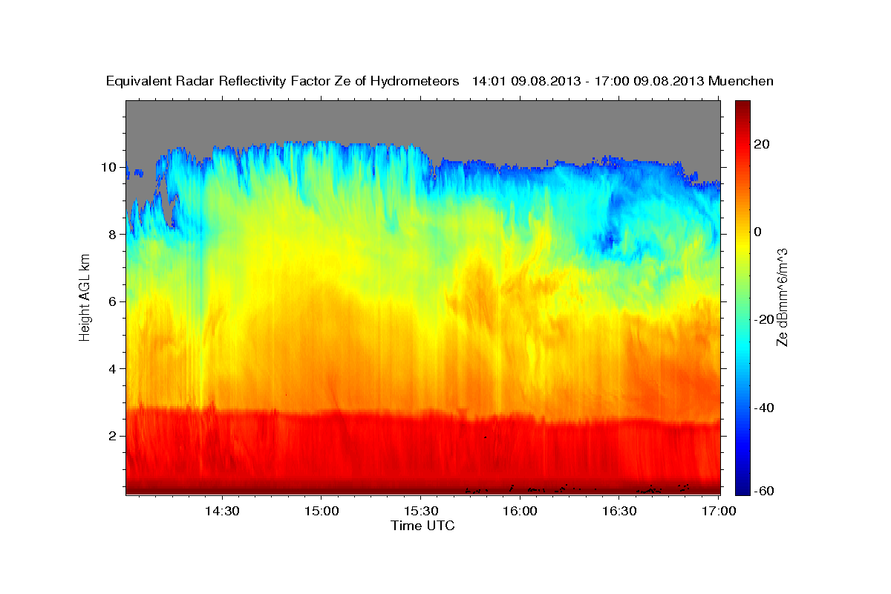Click the '-60' colorbar tick value
The image size is (891, 594).
764,491
